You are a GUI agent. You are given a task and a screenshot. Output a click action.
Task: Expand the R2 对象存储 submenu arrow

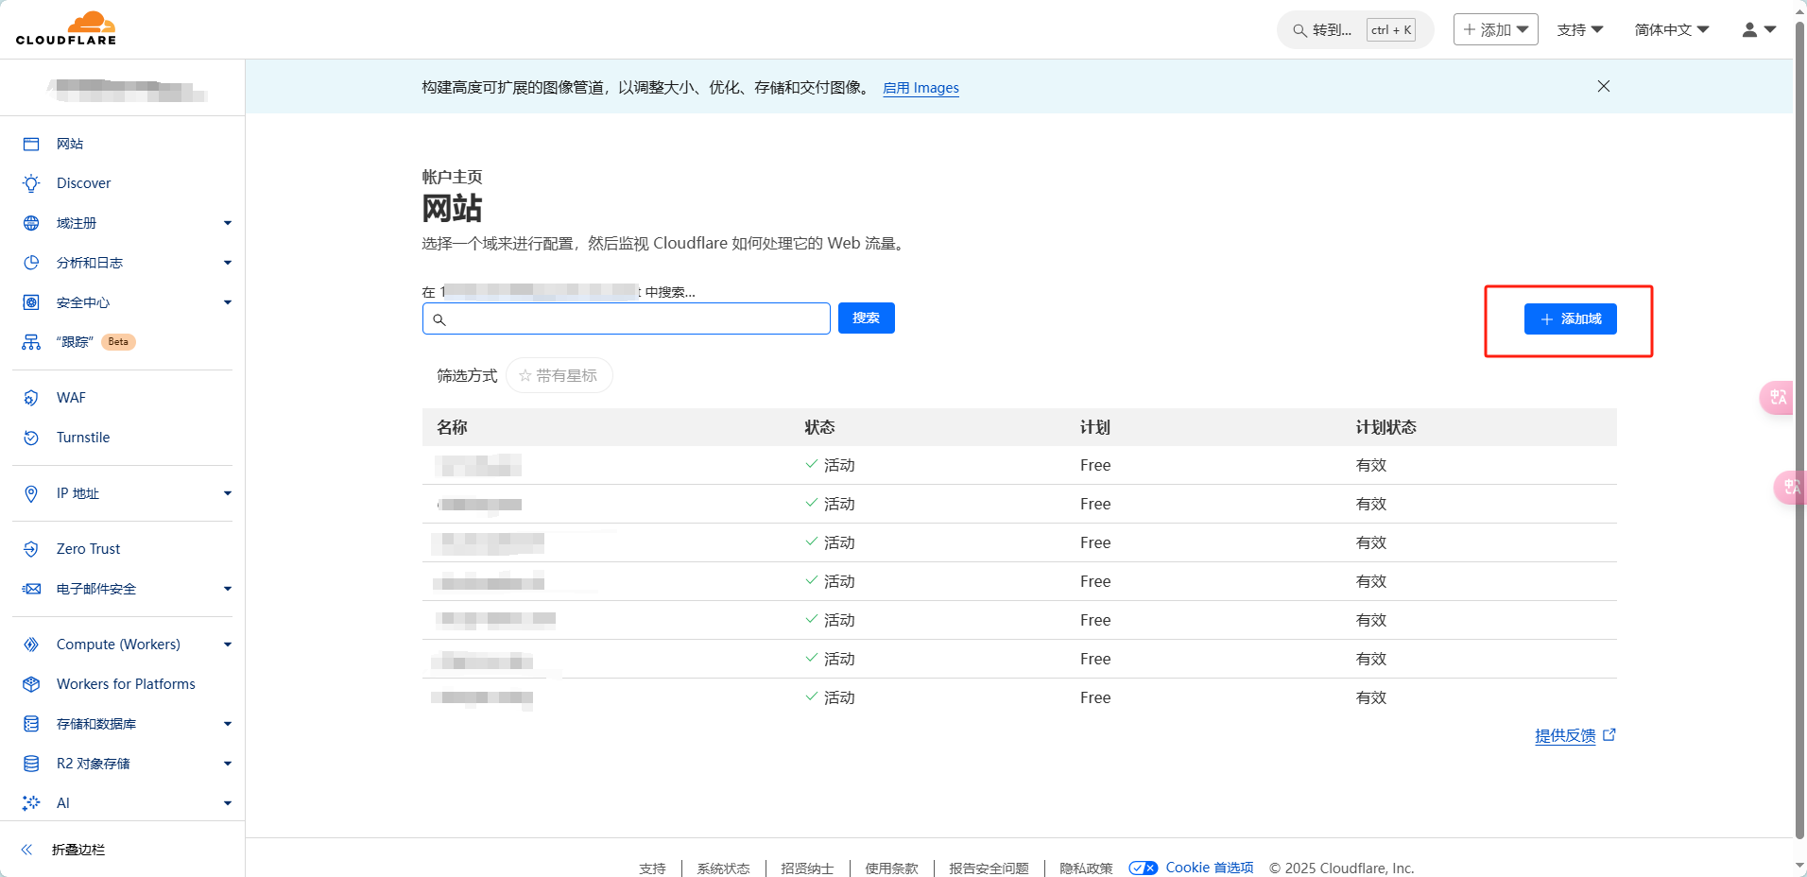228,764
